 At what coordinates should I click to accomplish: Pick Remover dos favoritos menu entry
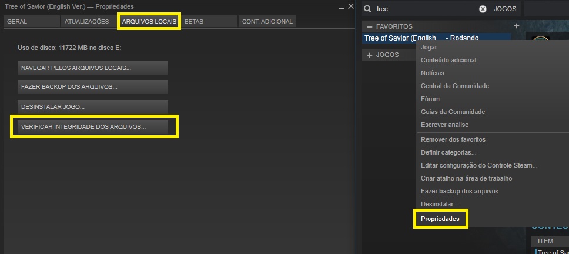tap(453, 139)
